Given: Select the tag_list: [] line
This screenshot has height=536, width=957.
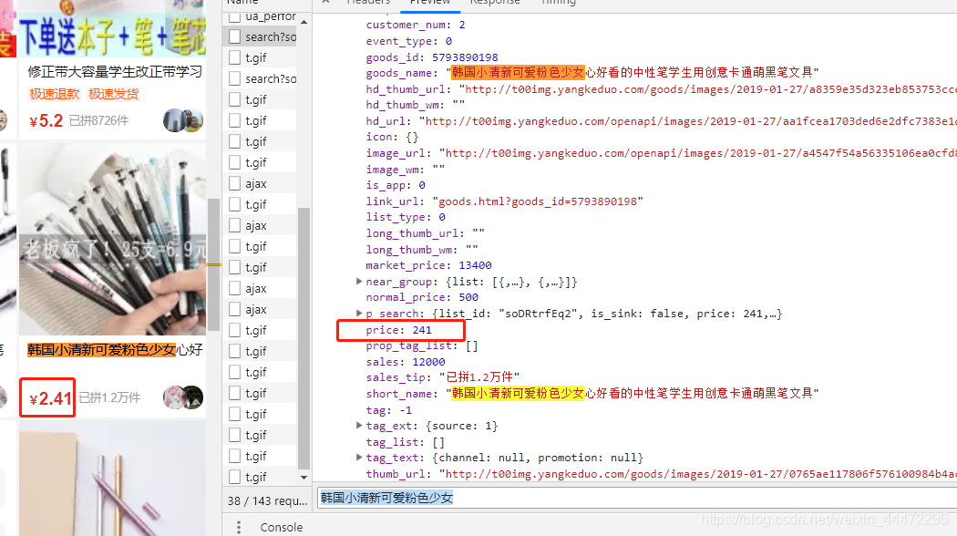Looking at the screenshot, I should point(406,442).
